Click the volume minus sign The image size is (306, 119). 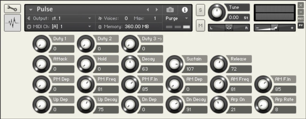[257, 28]
